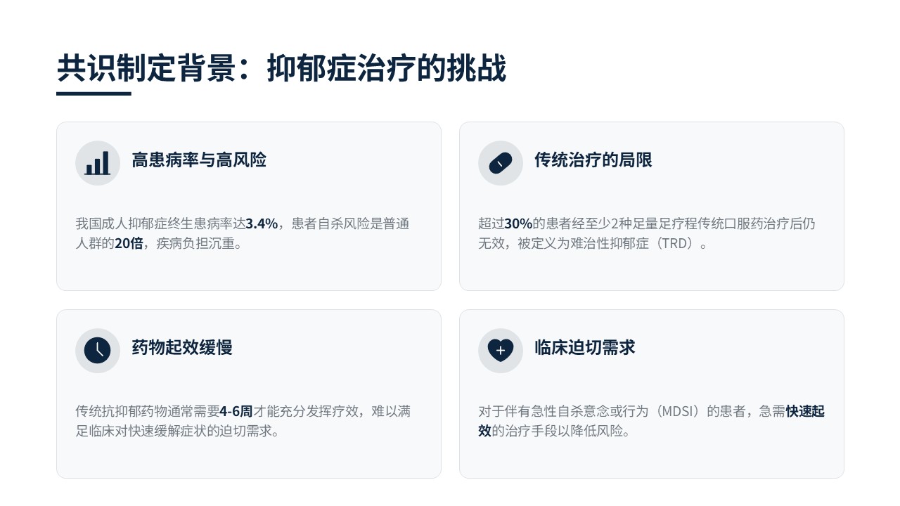
Task: Click the heart with plus icon
Action: [501, 351]
